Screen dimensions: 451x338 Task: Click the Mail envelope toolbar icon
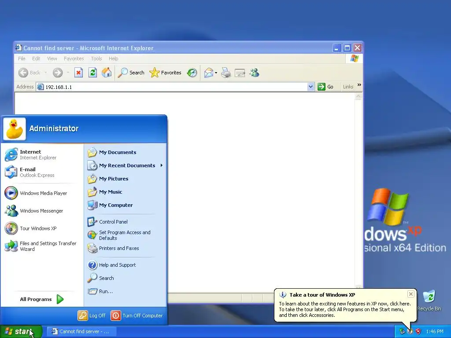pyautogui.click(x=208, y=73)
